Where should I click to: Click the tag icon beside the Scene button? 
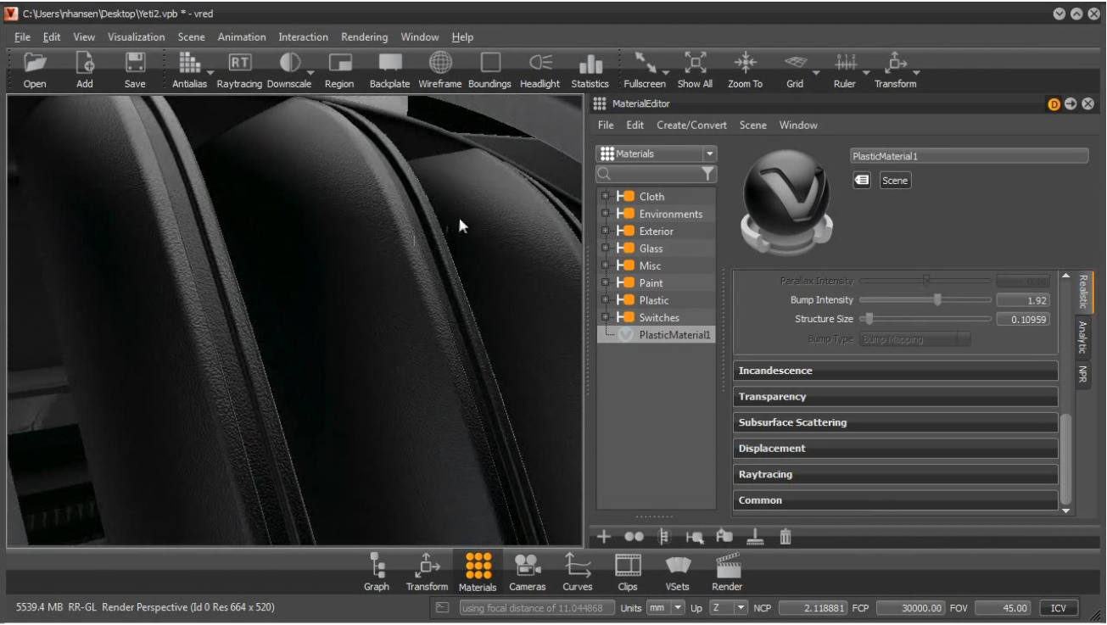pos(862,180)
